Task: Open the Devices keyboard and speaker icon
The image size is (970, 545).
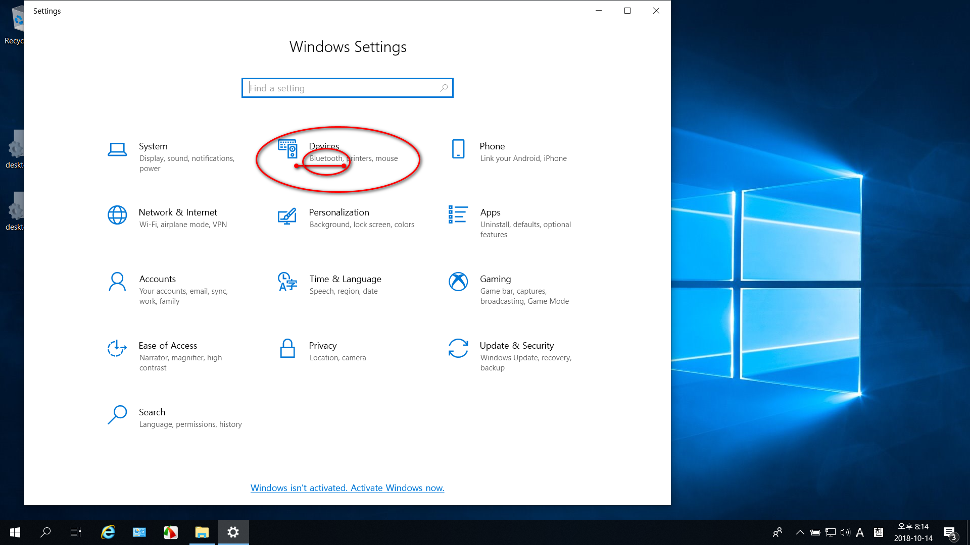Action: pyautogui.click(x=287, y=149)
